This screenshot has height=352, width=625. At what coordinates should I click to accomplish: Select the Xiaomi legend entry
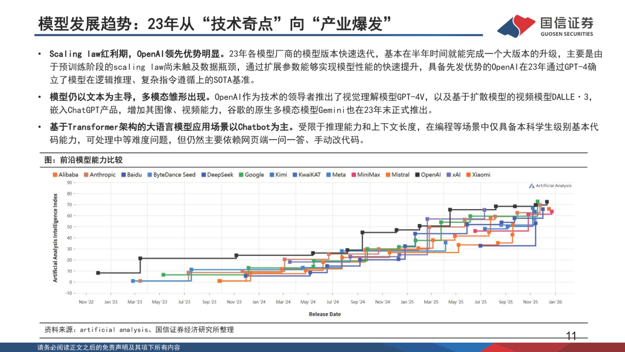click(x=479, y=175)
